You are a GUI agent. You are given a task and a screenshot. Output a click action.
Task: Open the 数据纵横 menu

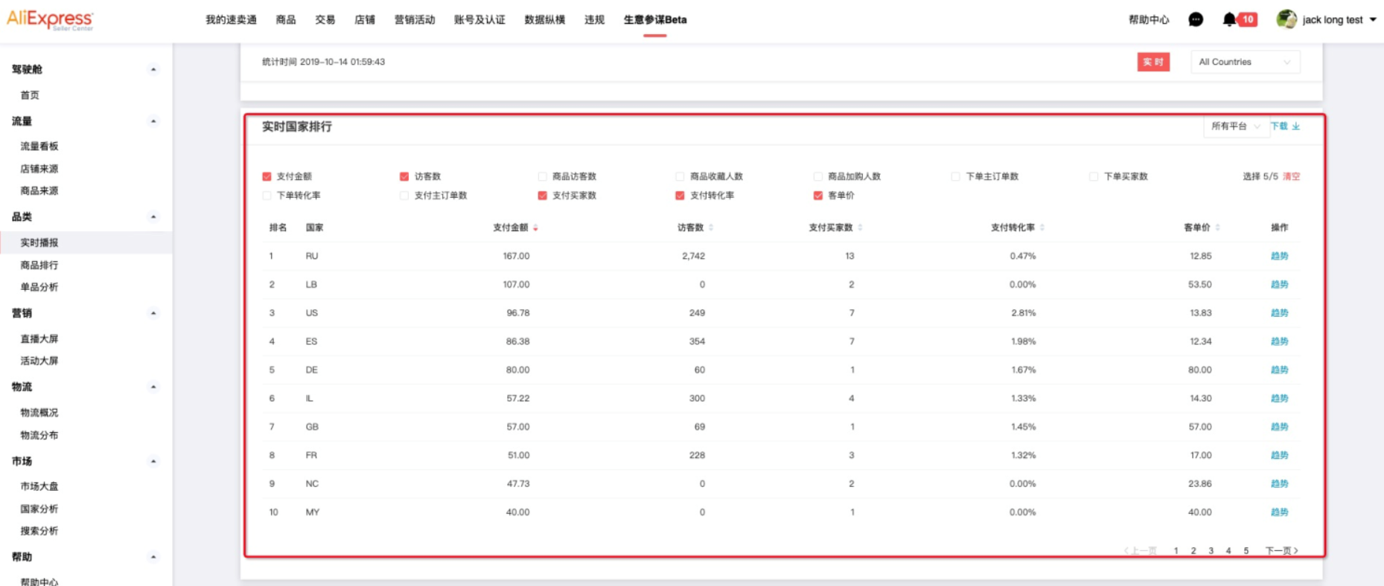pyautogui.click(x=544, y=20)
